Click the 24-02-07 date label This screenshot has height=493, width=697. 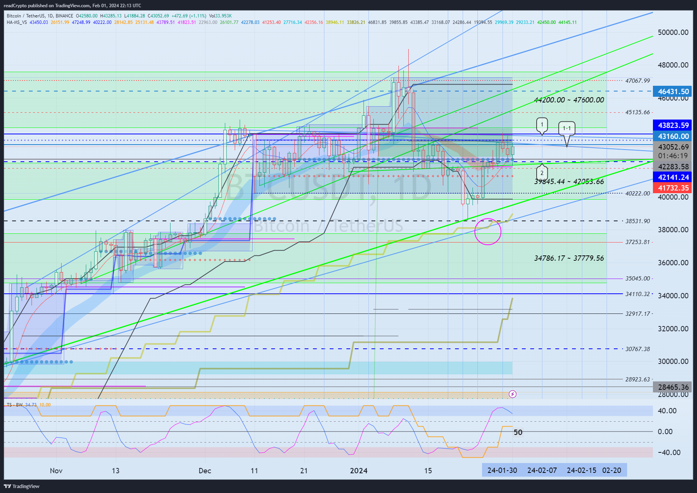point(542,470)
